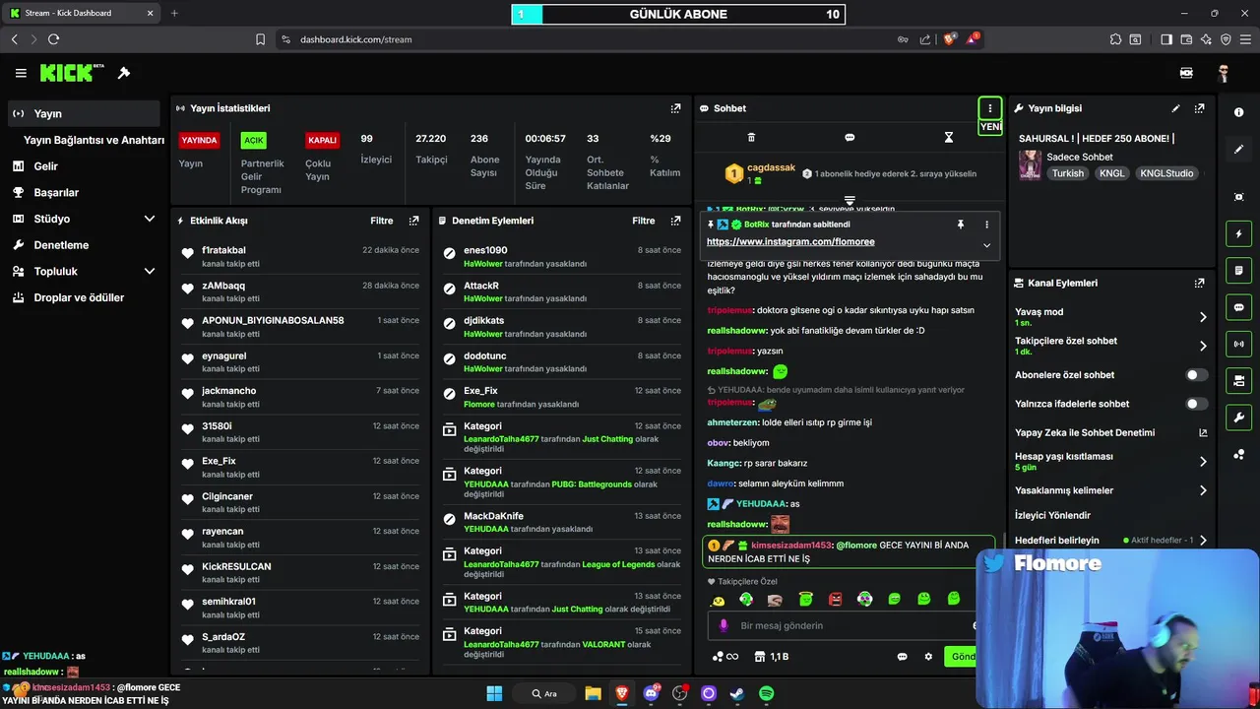Click the trash icon to clear chat

(751, 138)
